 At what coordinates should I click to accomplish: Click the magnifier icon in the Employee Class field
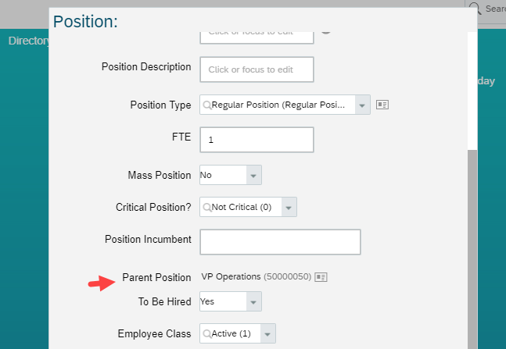(x=206, y=333)
